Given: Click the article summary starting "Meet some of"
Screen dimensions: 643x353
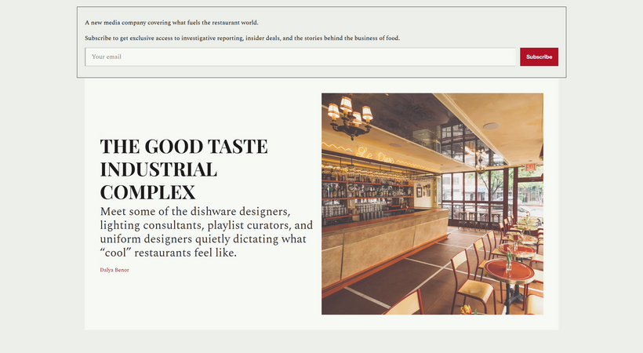Looking at the screenshot, I should click(203, 232).
